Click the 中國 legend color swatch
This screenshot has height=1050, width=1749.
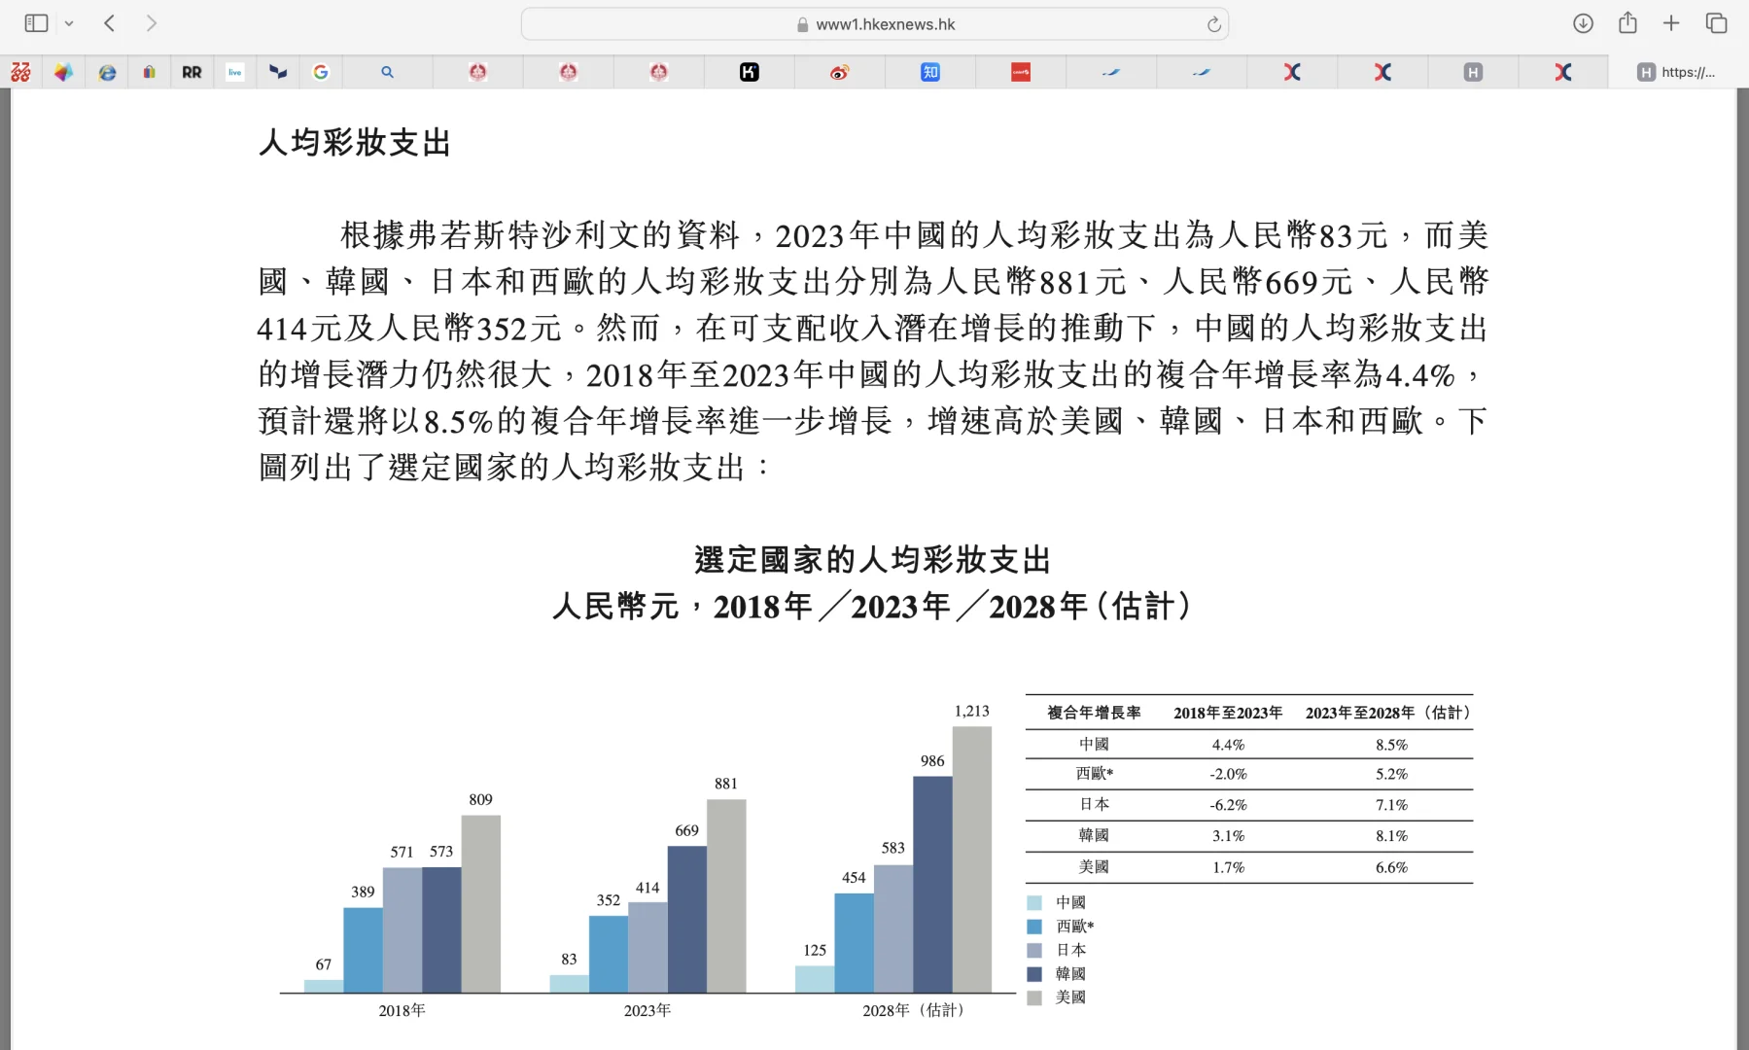coord(1034,903)
